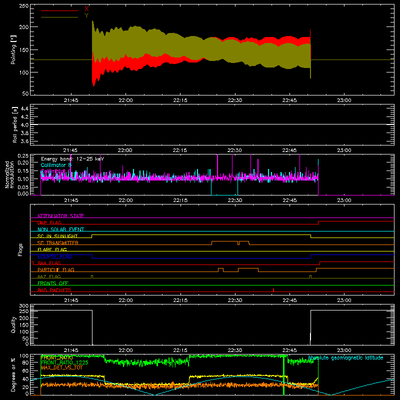
Task: Click the Absolute geomagnetic latitude label
Action: pos(345,357)
